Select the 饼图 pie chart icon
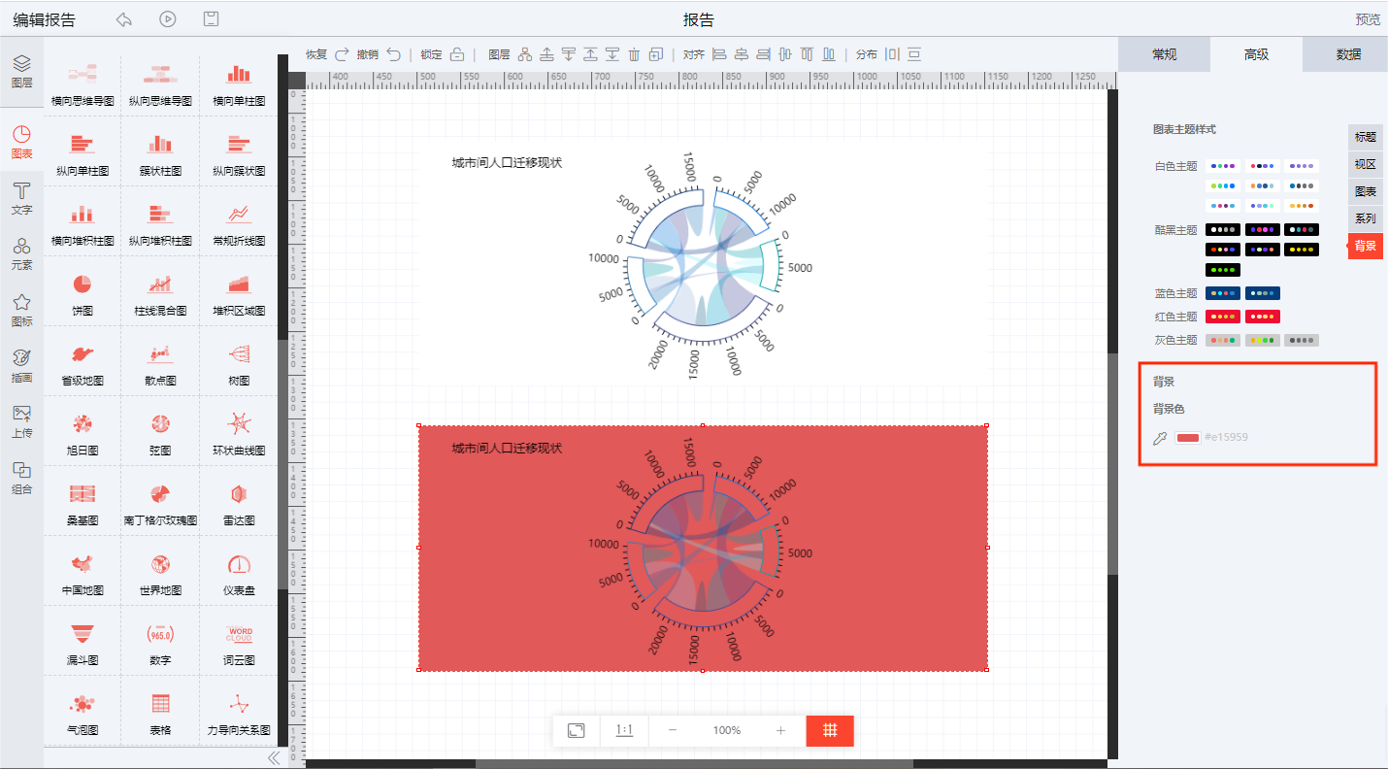 [x=82, y=285]
